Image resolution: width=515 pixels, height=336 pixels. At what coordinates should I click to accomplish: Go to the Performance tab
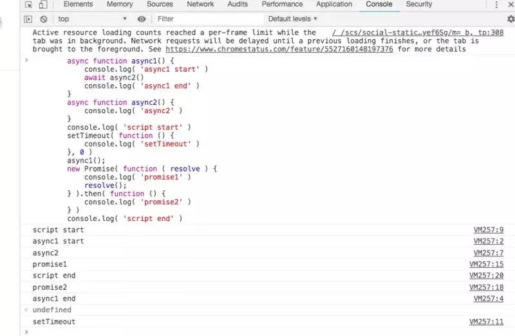282,4
